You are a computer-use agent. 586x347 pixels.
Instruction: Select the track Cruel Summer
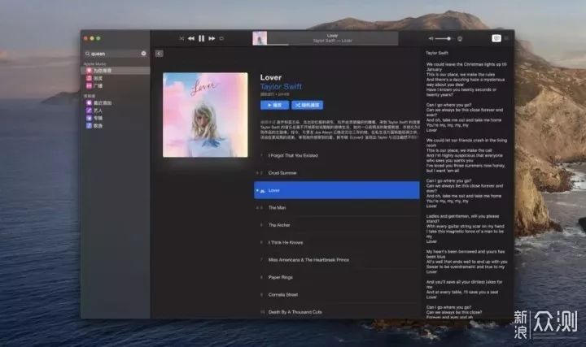(x=337, y=173)
